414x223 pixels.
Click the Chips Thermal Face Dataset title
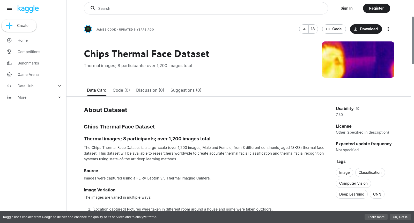146,54
